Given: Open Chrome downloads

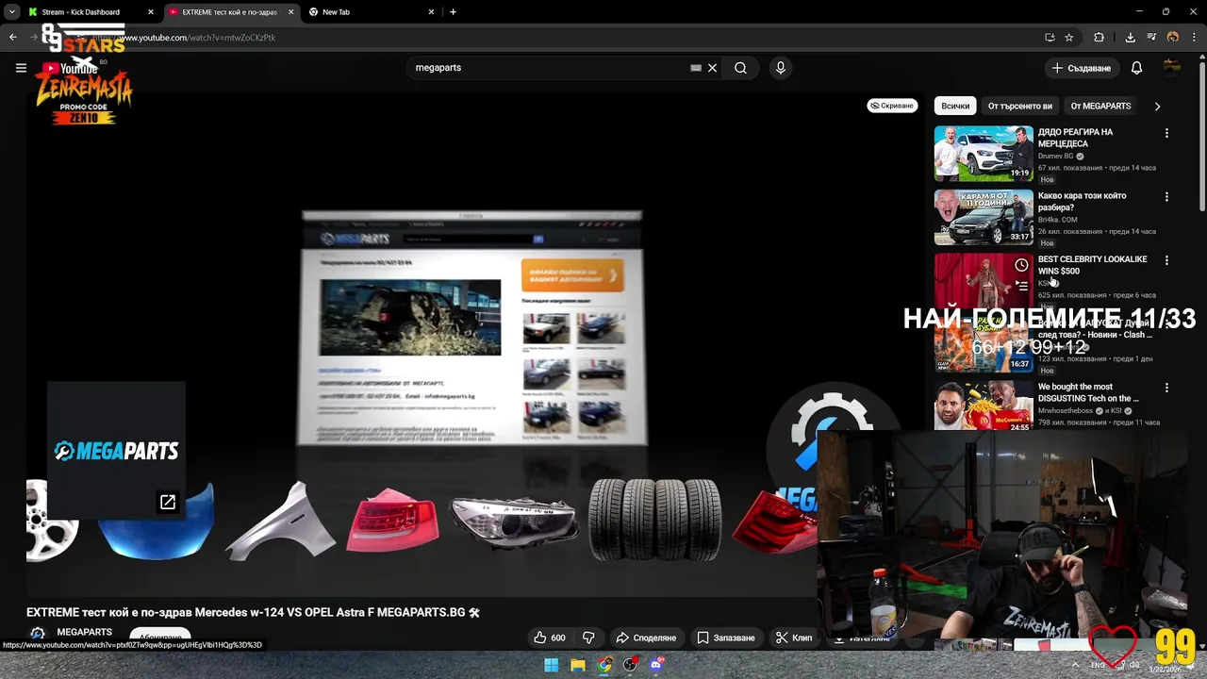Looking at the screenshot, I should click(1130, 38).
